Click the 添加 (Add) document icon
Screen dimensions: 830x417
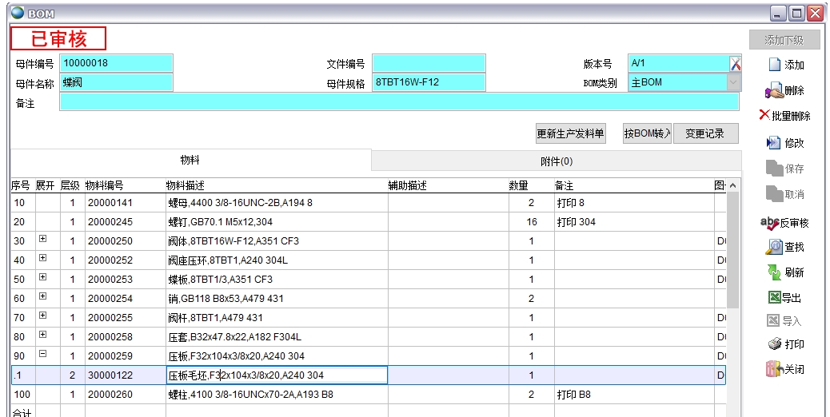(774, 65)
